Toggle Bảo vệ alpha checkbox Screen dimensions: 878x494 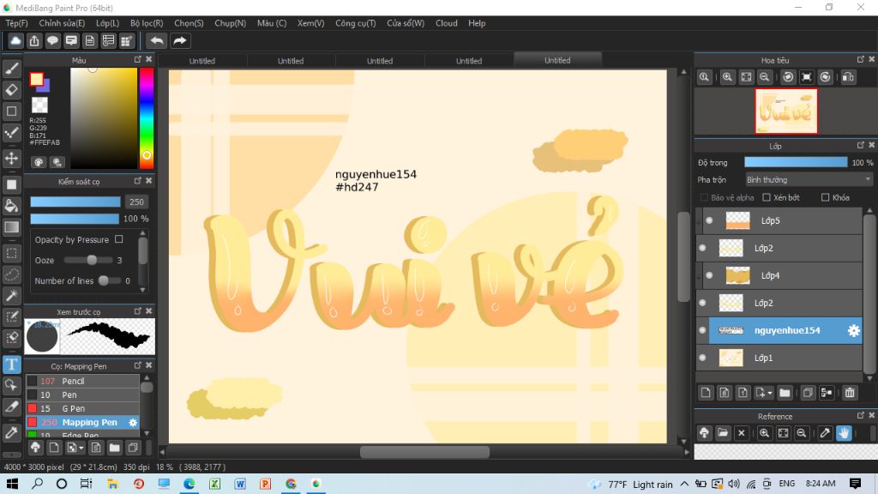pyautogui.click(x=705, y=198)
